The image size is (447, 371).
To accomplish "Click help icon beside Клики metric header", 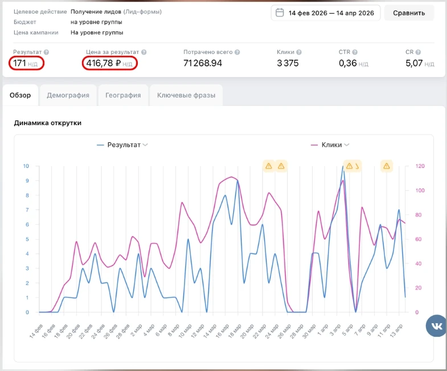I will (299, 52).
